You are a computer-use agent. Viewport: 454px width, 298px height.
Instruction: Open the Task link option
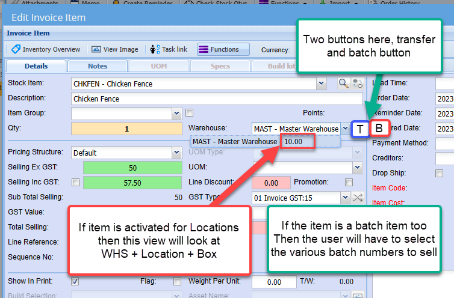[169, 49]
